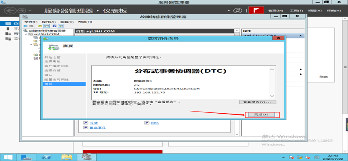348x161 pixels.
Task: Click the shortcut icon beside 存储
Action: coord(85,123)
